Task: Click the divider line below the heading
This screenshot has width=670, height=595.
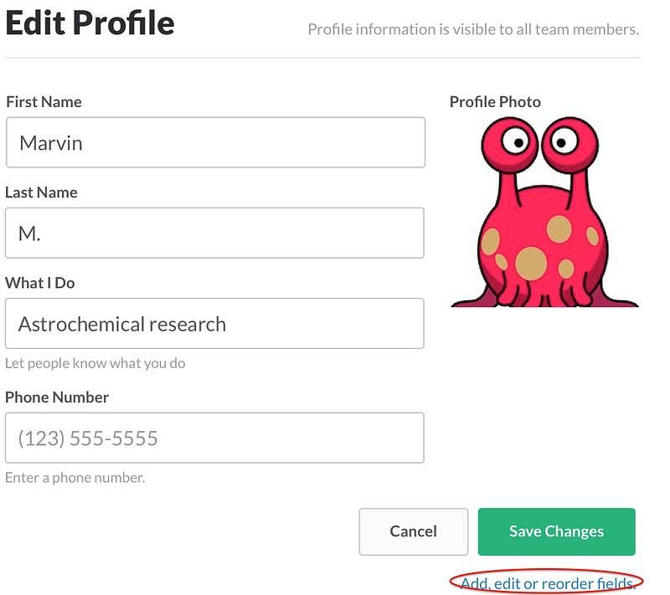Action: (322, 58)
